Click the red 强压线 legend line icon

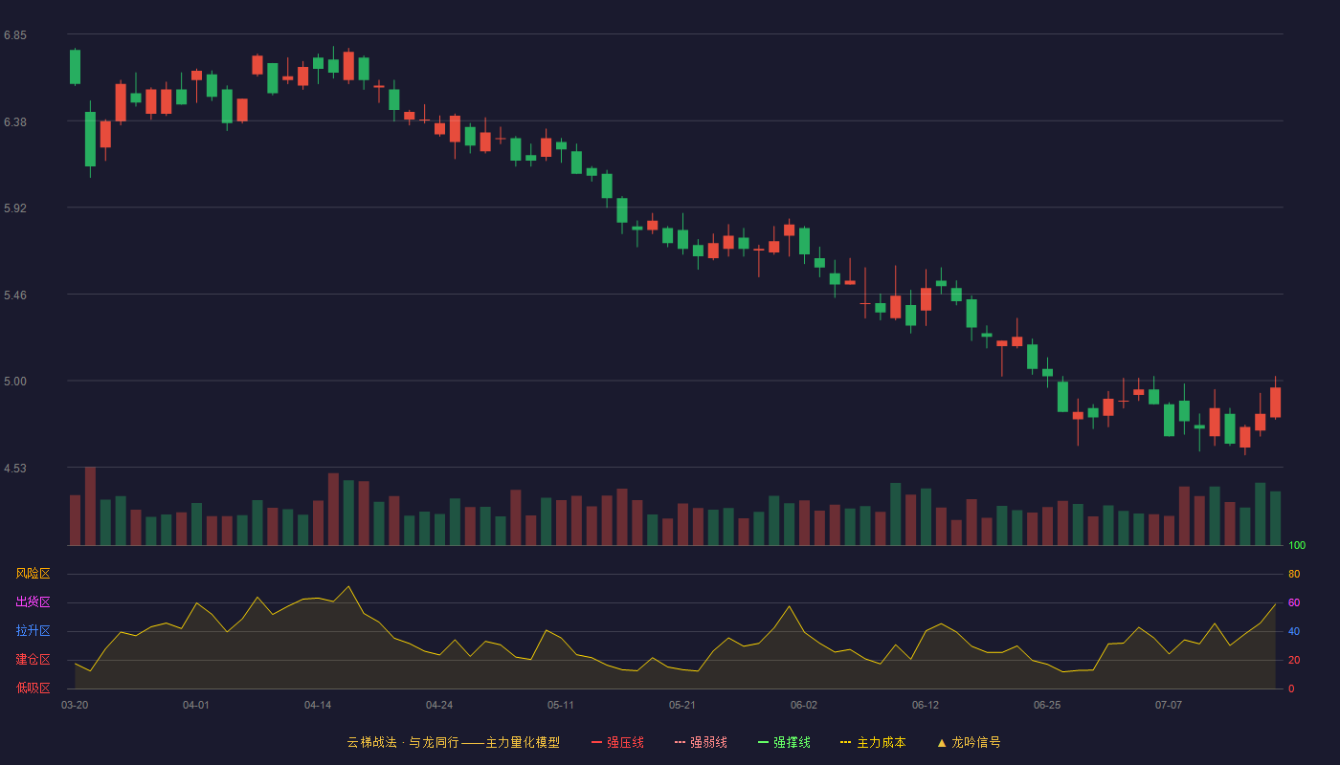[596, 742]
